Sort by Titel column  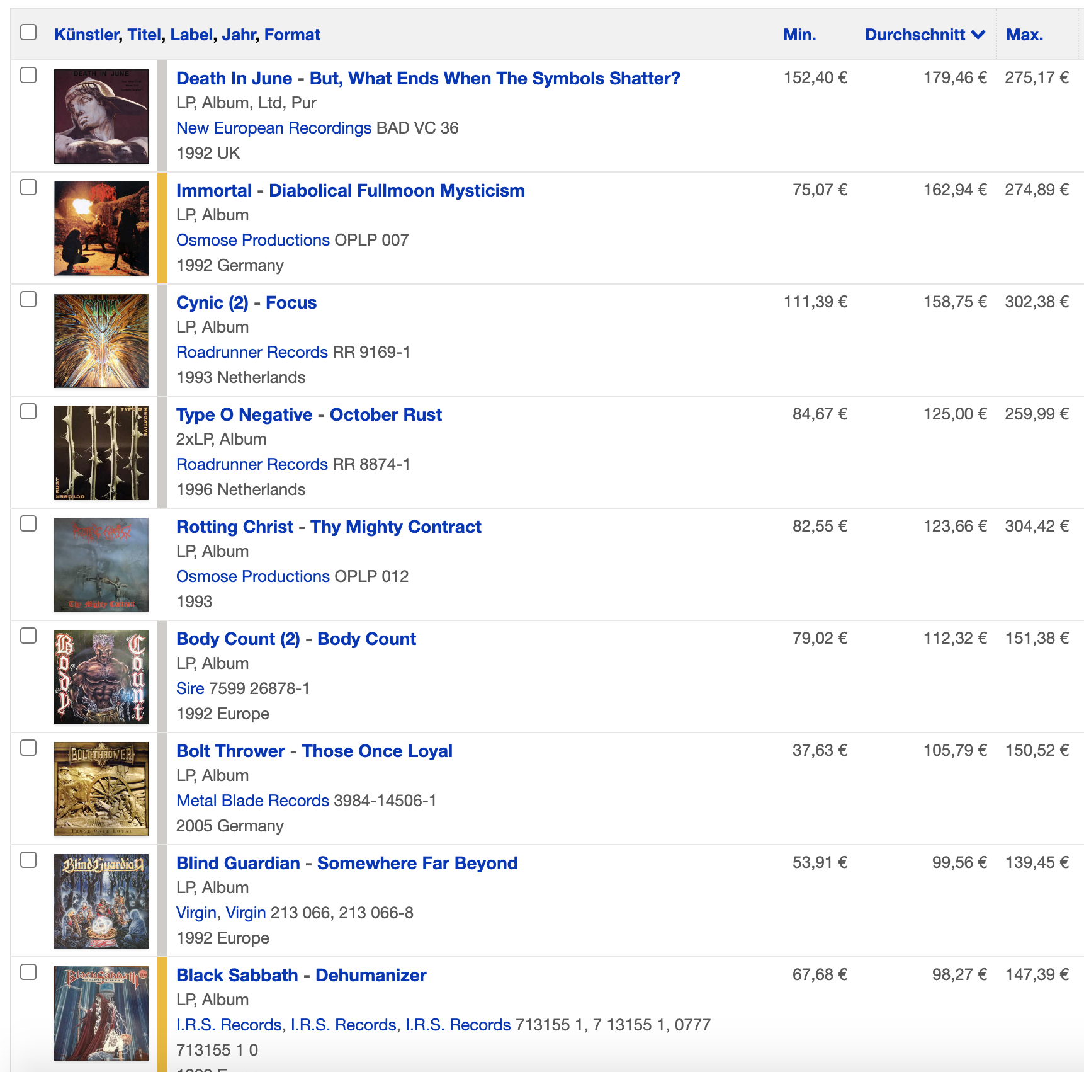point(144,35)
